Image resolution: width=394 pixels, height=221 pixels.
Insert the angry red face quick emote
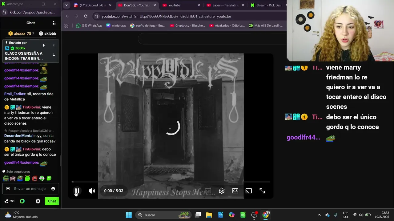pos(35,178)
